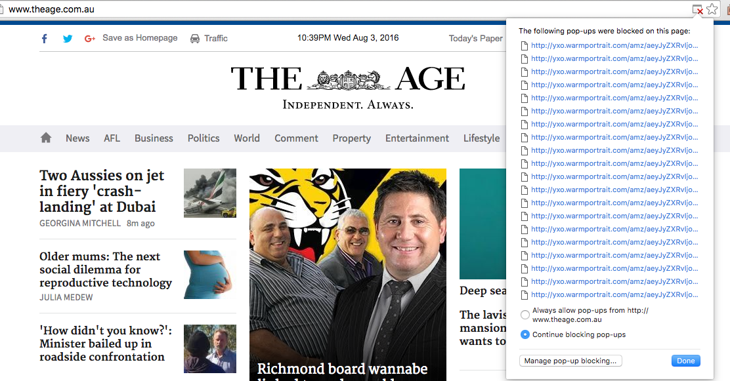The height and width of the screenshot is (381, 730).
Task: Read Older mums reproductive technology story
Action: click(106, 270)
